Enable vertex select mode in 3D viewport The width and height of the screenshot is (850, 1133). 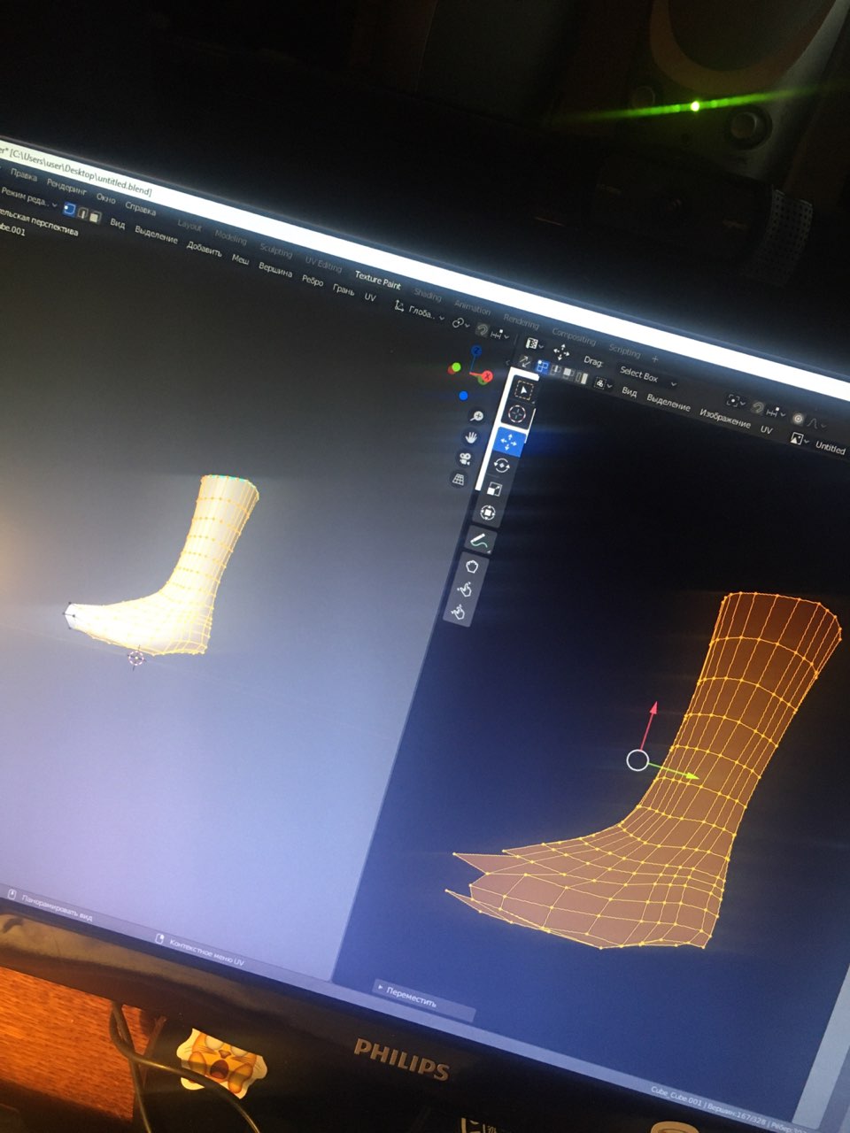(70, 210)
